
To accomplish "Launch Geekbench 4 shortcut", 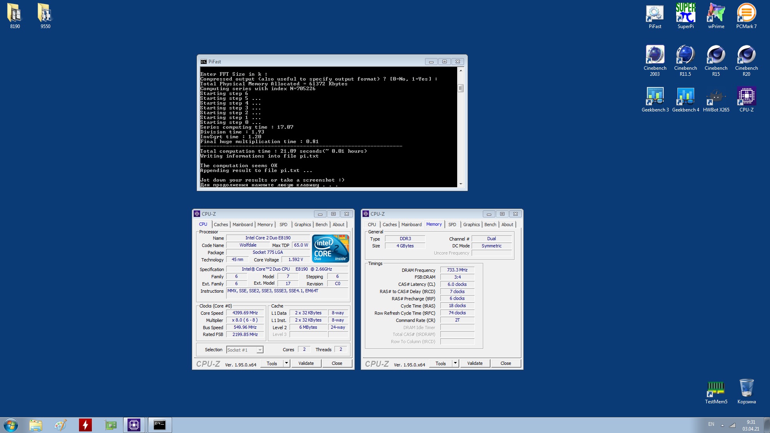I will pos(685,99).
